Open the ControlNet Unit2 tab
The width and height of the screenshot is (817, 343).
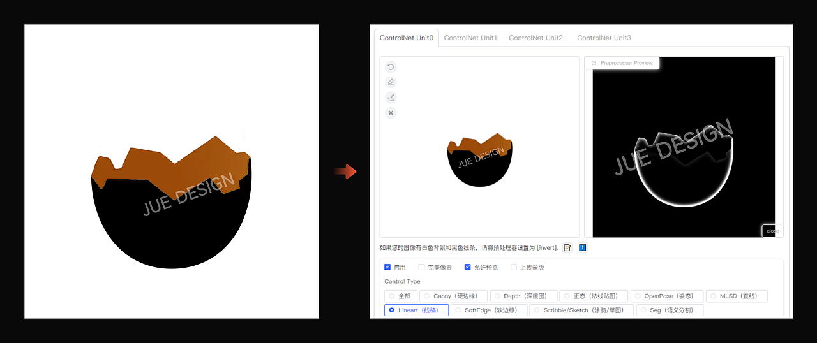tap(536, 38)
